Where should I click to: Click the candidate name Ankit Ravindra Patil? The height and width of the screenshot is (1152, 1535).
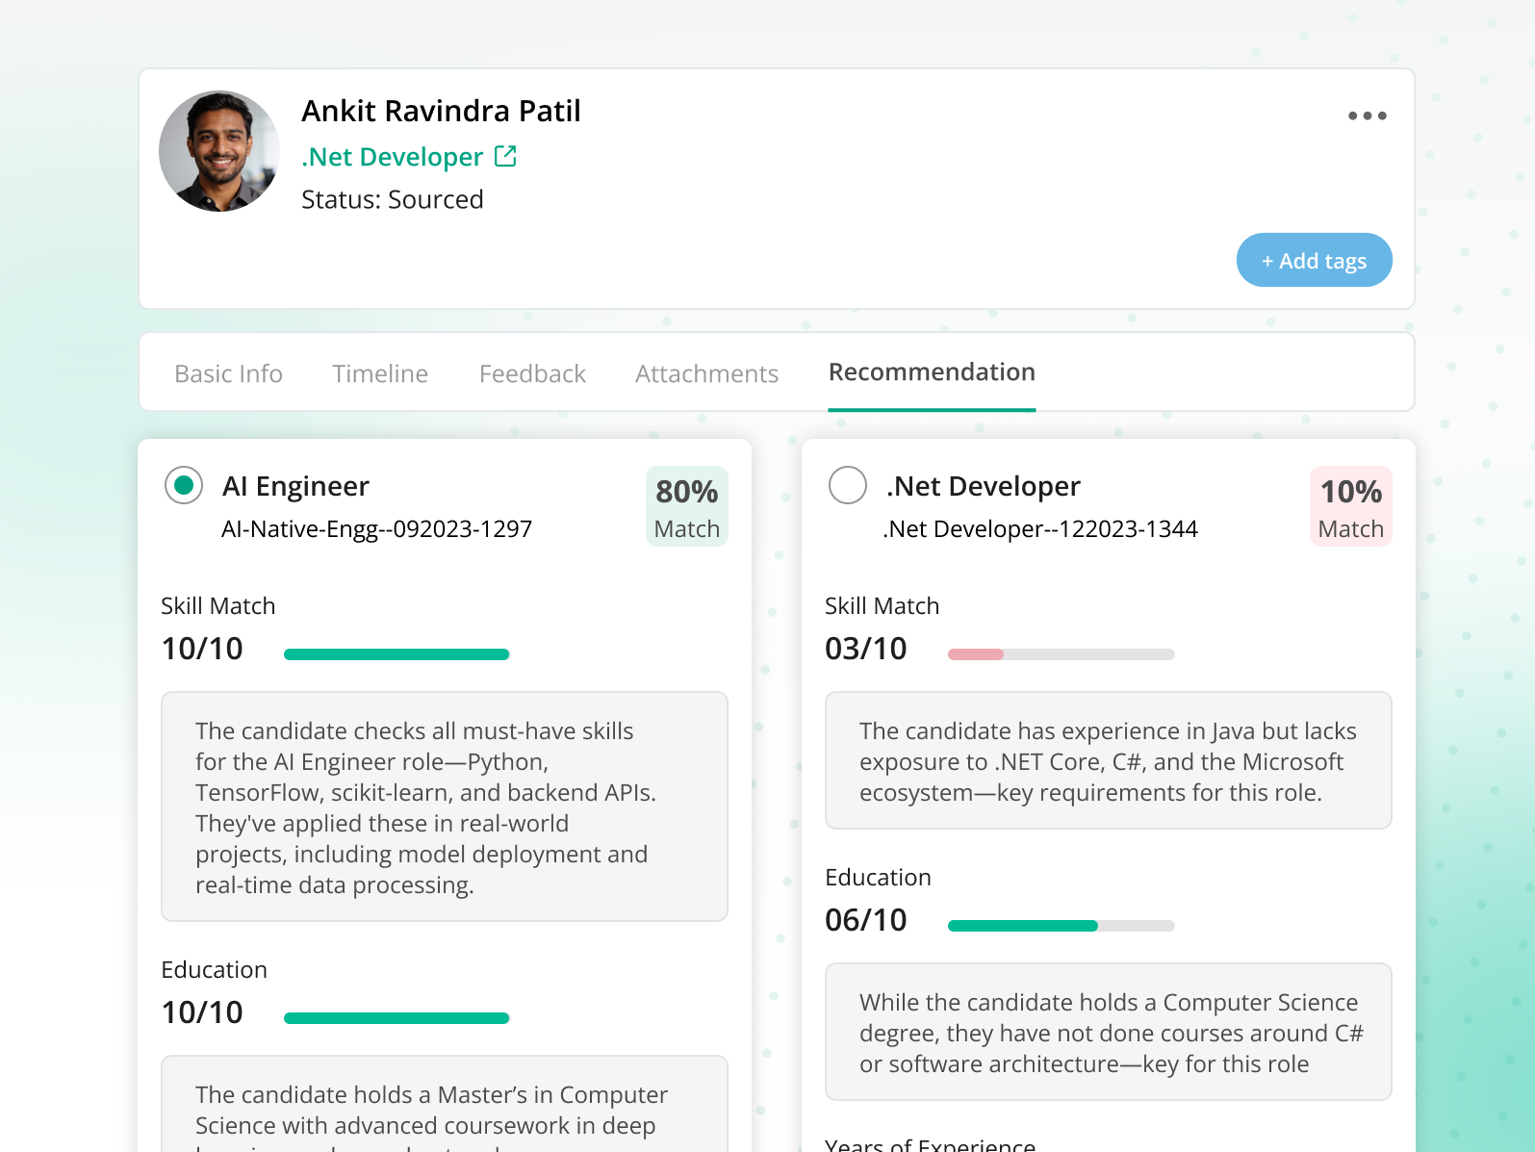tap(441, 112)
